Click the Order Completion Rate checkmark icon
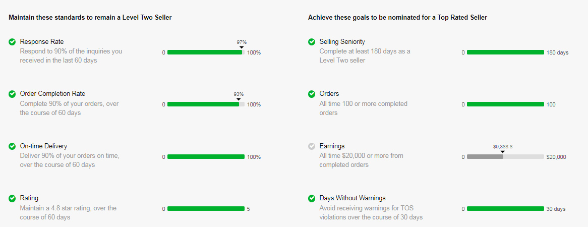Image resolution: width=588 pixels, height=227 pixels. pos(12,94)
